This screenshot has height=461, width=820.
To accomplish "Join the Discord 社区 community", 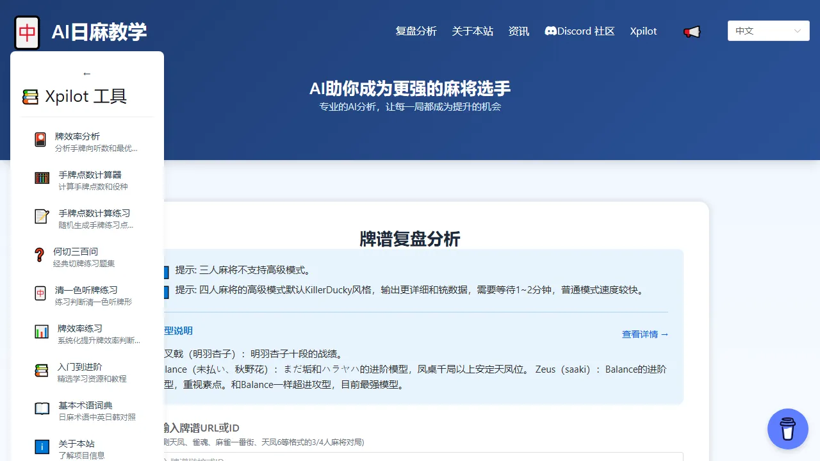I will point(579,31).
